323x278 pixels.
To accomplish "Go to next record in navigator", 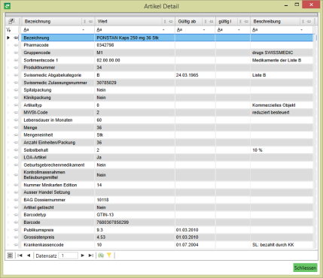I will [83, 255].
